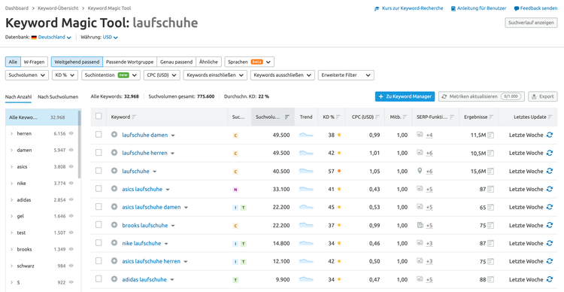Open SERP snapshot icon for laufschuhe row 15,6M
564x292 pixels.
pyautogui.click(x=491, y=172)
